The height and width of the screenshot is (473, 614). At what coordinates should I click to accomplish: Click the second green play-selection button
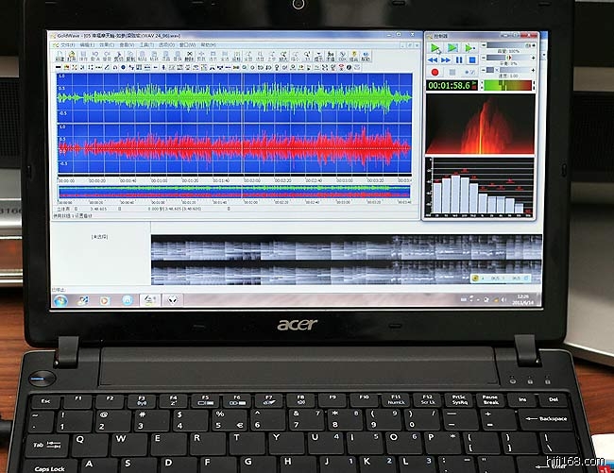pyautogui.click(x=452, y=47)
